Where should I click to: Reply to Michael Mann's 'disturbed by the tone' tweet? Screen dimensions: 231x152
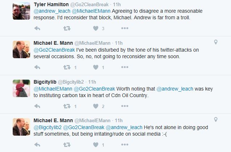pyautogui.click(x=37, y=67)
